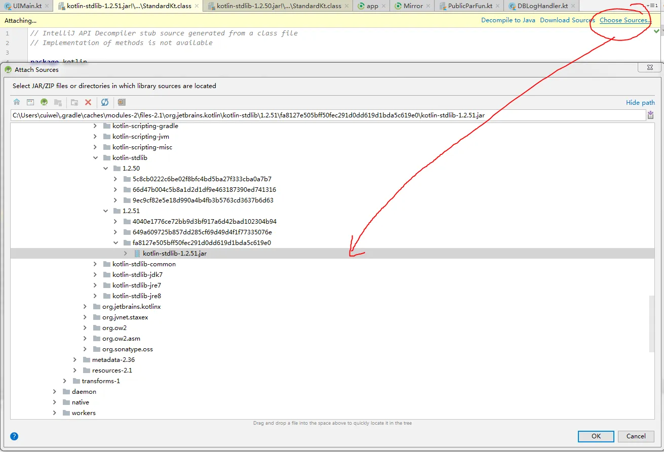Screen dimensions: 664x452
Task: Refresh the file tree
Action: [105, 102]
